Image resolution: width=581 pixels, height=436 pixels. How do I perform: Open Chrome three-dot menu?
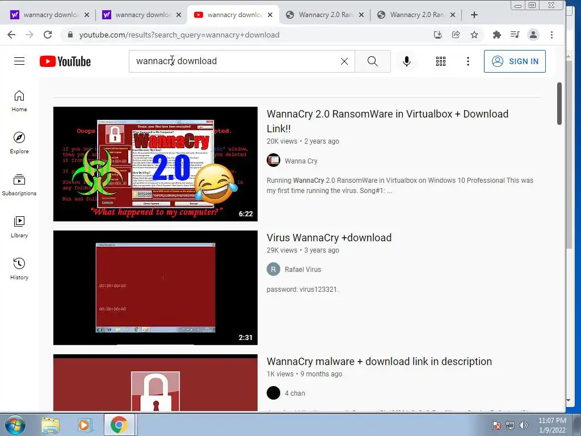(x=551, y=35)
